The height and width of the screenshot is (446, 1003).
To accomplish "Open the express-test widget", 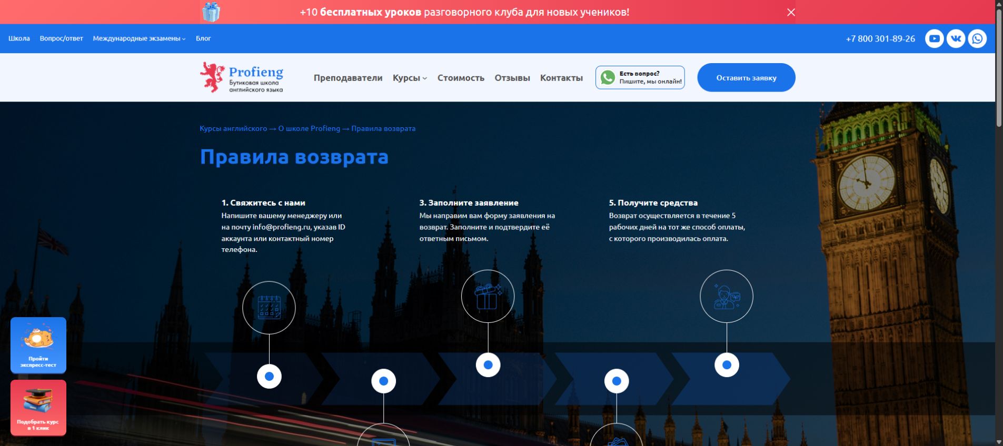I will point(38,345).
